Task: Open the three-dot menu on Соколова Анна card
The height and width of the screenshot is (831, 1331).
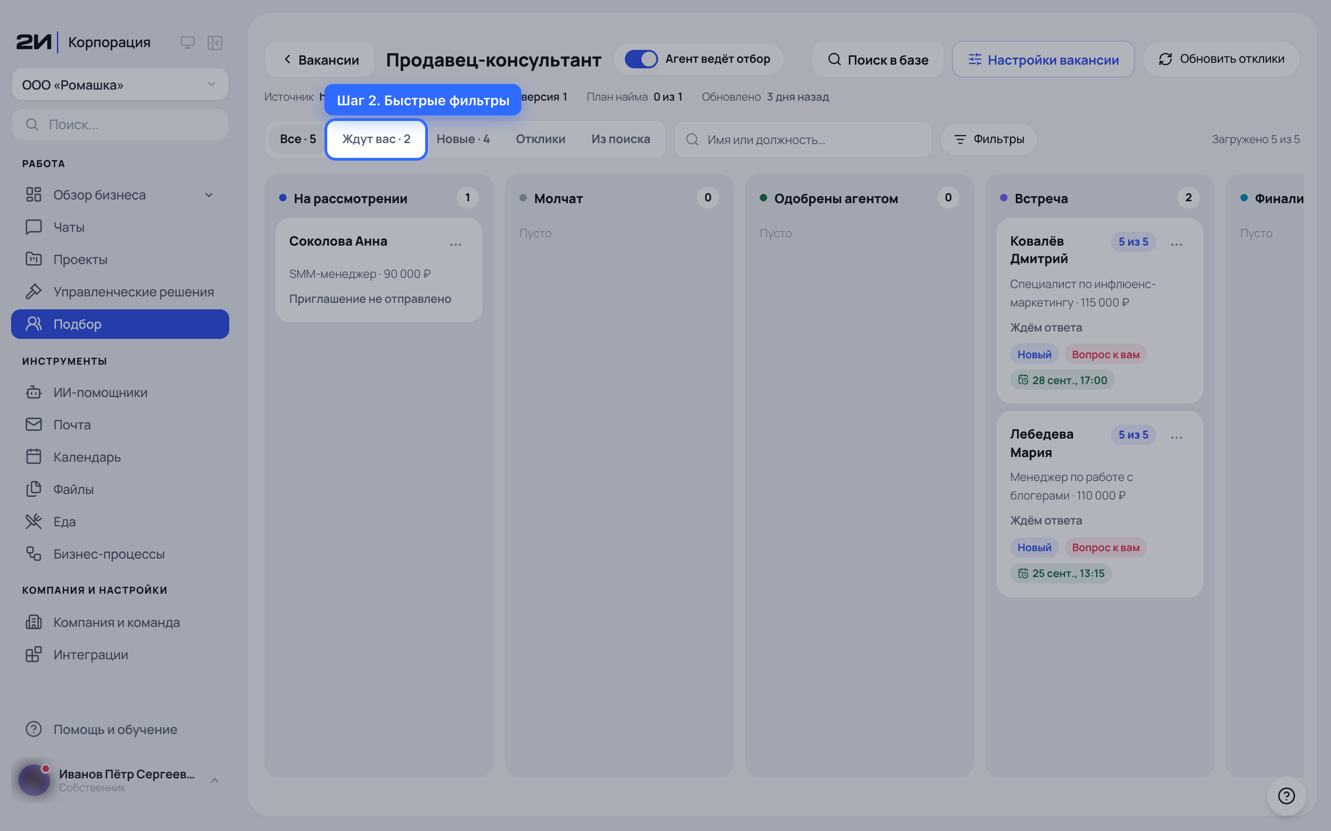Action: [x=455, y=245]
